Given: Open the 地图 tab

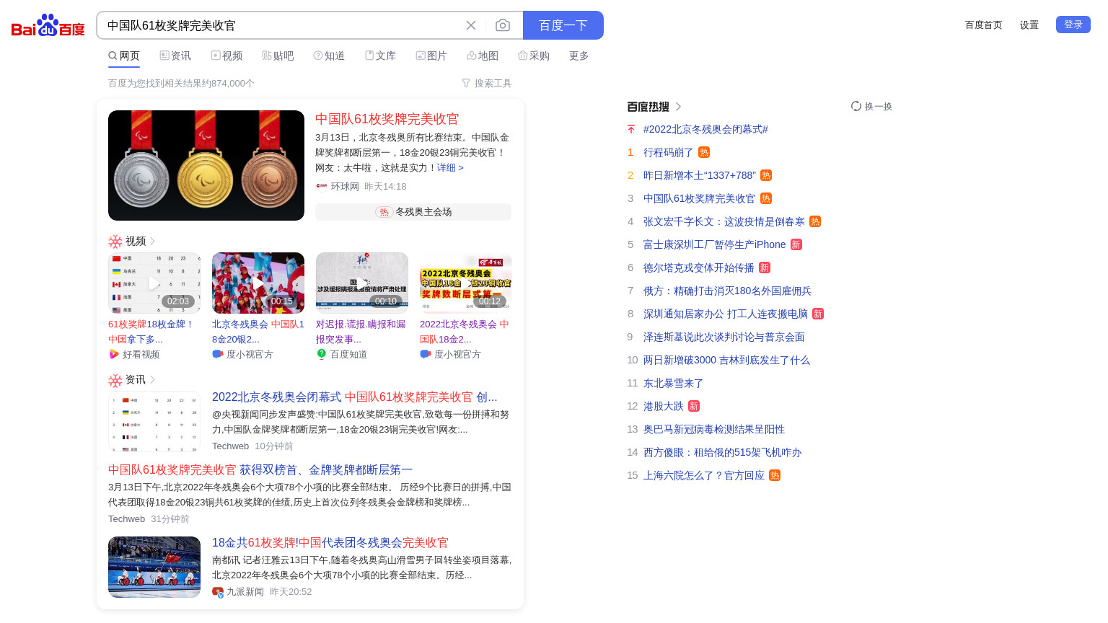Looking at the screenshot, I should pos(483,56).
